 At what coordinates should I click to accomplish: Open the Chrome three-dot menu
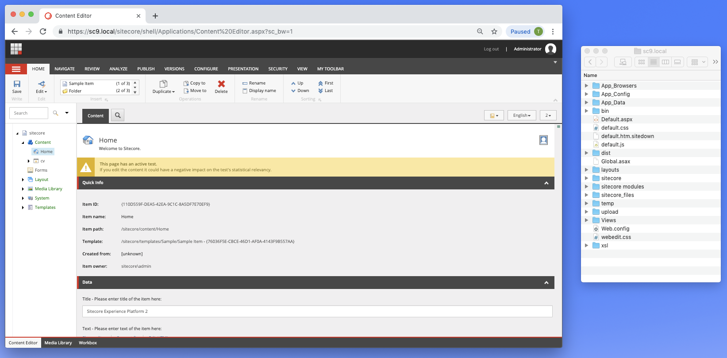click(553, 31)
